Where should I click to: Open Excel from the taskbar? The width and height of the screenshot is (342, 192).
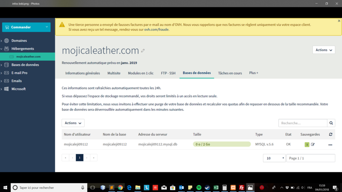(216, 188)
